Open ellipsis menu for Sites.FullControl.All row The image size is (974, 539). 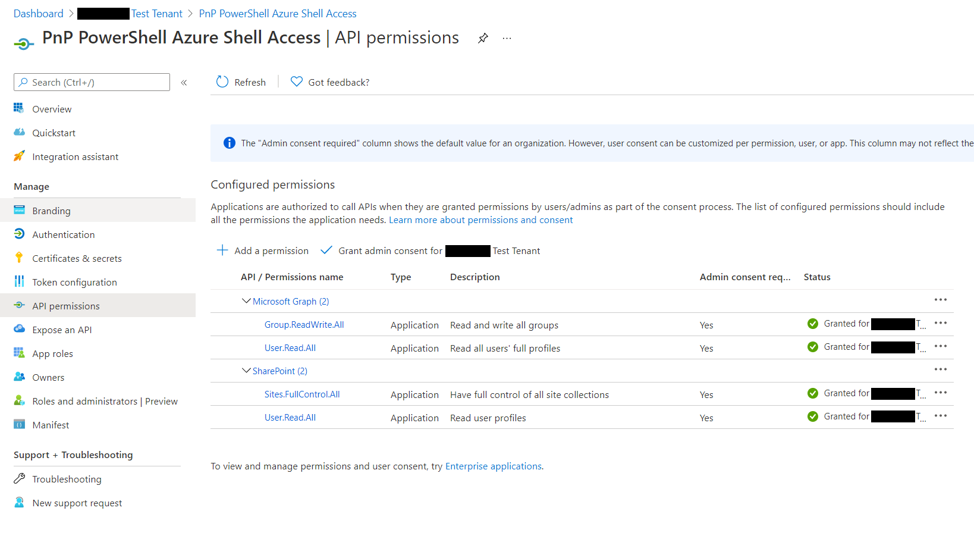[x=940, y=393]
